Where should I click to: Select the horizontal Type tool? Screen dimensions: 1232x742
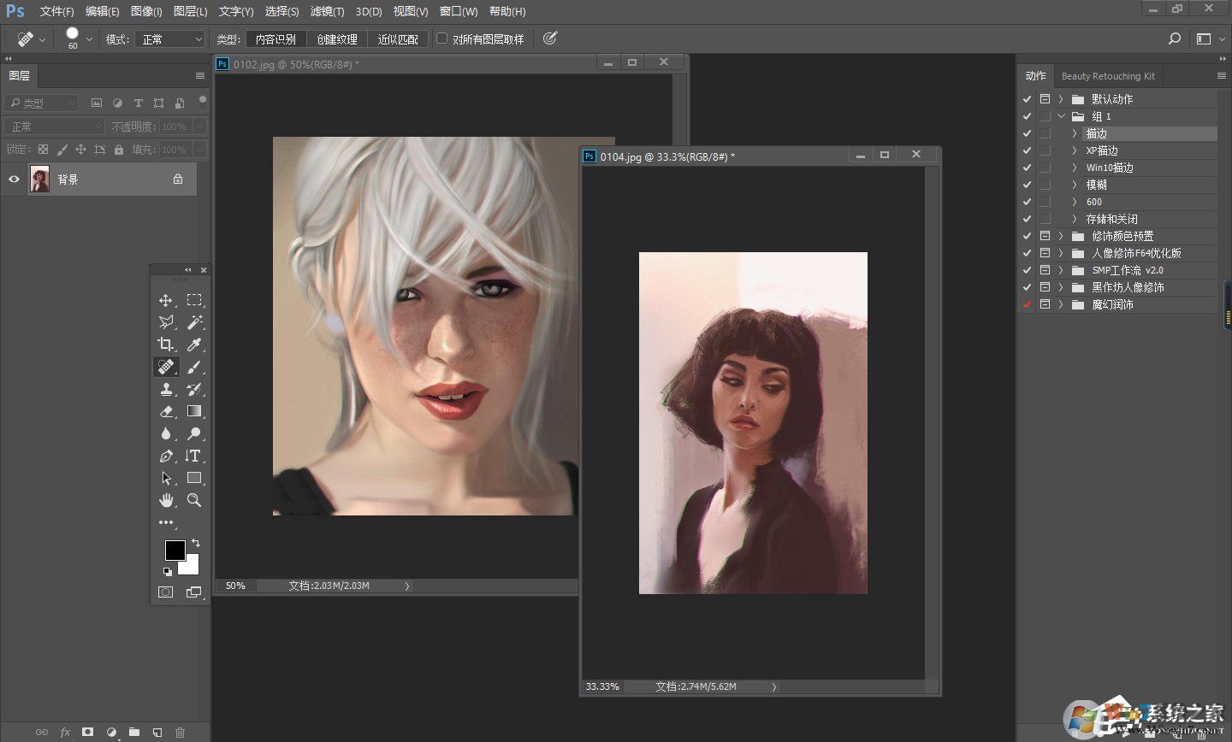coord(194,456)
